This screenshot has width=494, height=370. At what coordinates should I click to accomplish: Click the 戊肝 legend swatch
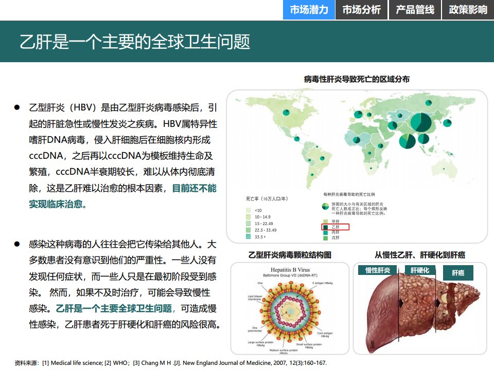pos(326,238)
